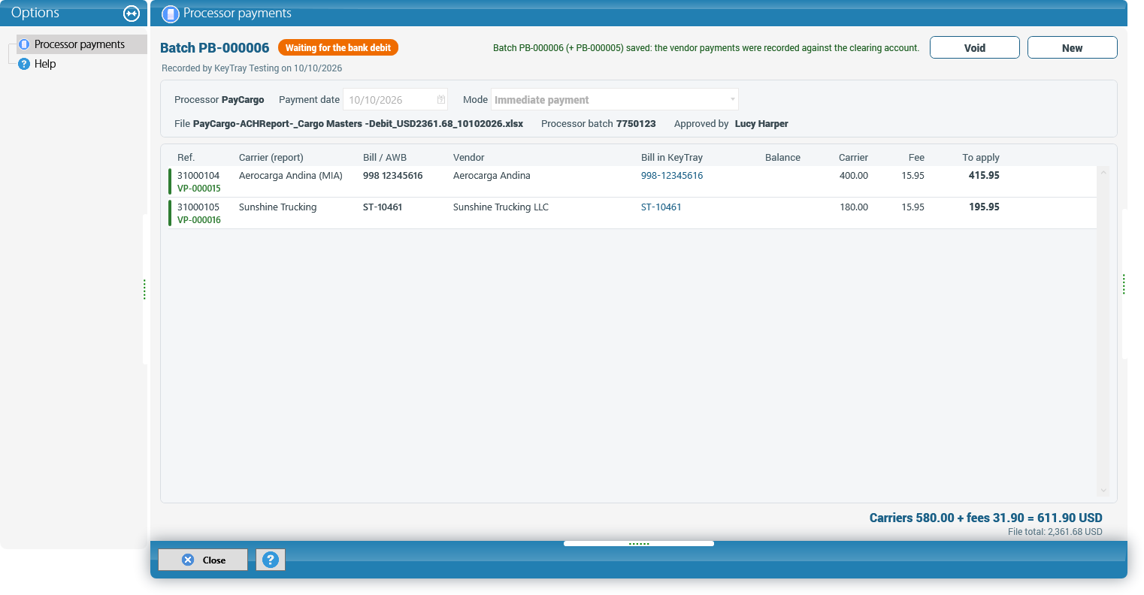1144x595 pixels.
Task: Open bill link 998-12345616
Action: 672,176
